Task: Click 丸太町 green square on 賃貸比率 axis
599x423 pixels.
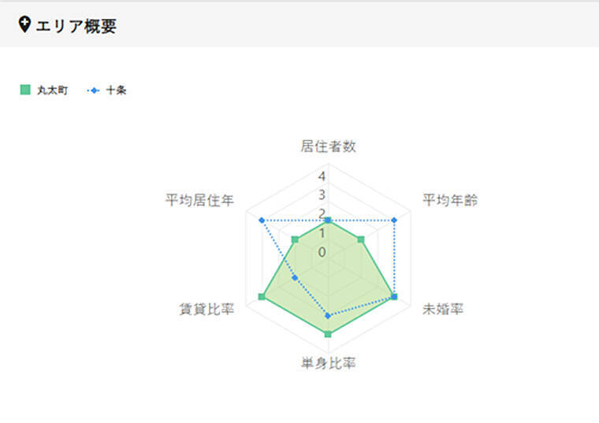Action: [x=262, y=296]
